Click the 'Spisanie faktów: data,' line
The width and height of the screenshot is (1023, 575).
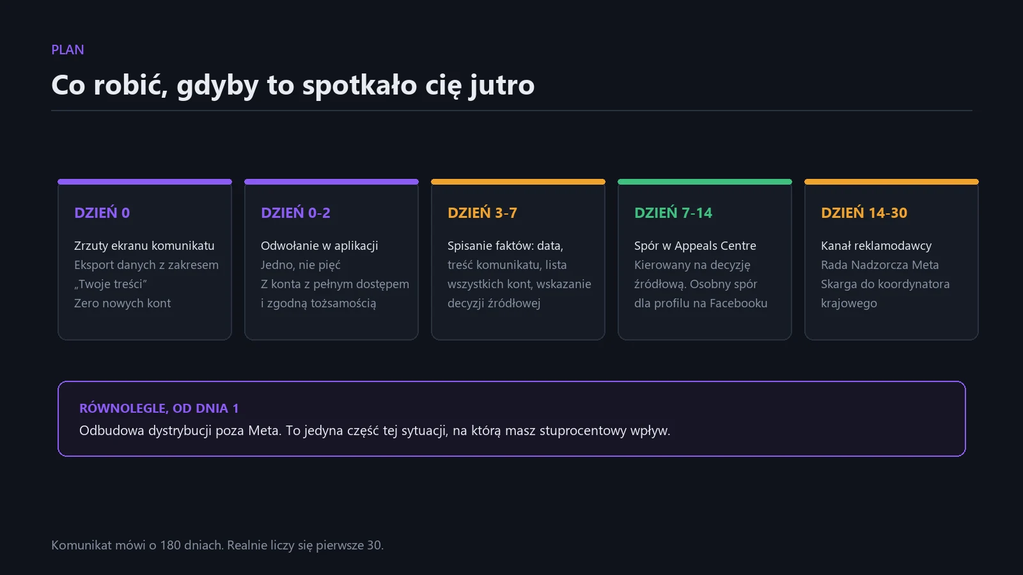pyautogui.click(x=505, y=246)
